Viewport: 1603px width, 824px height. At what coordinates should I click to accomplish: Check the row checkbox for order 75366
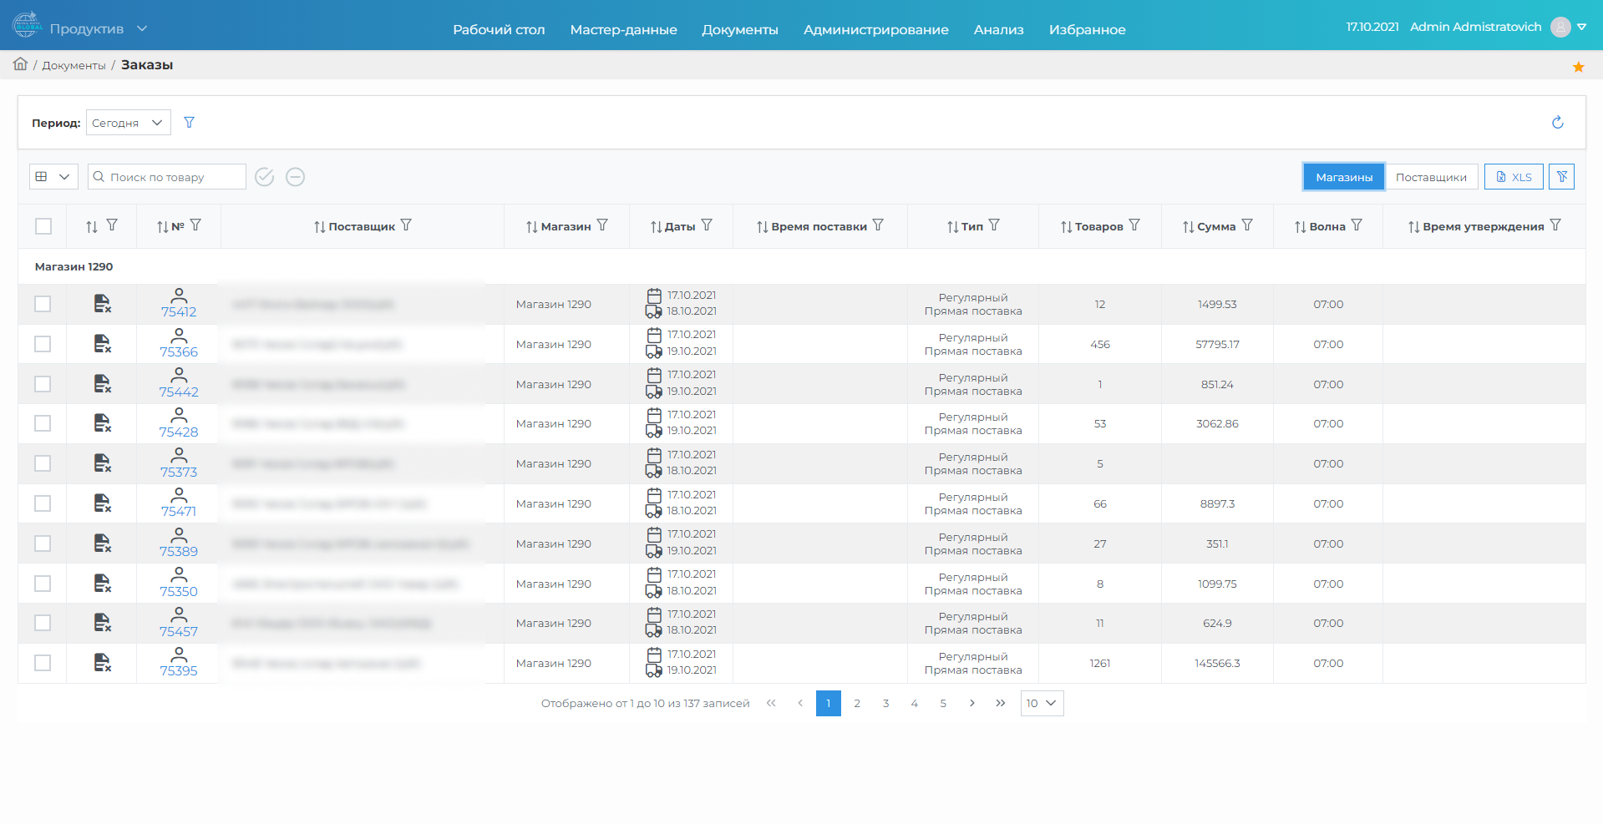point(43,344)
